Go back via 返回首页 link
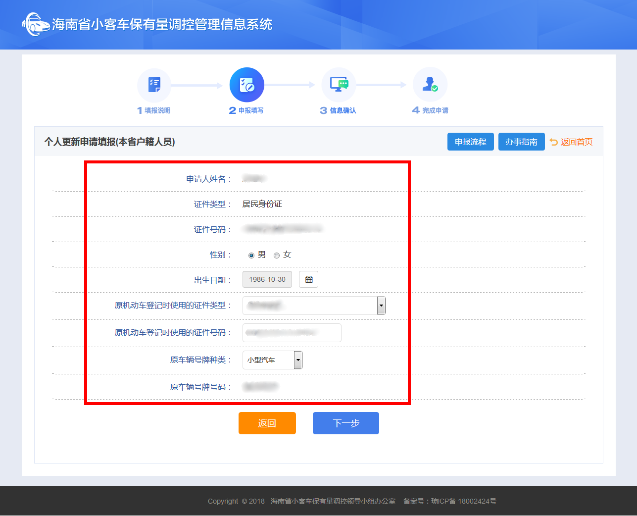The height and width of the screenshot is (516, 637). 576,142
